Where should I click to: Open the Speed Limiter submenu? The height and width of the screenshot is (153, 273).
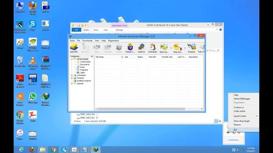(x=244, y=116)
